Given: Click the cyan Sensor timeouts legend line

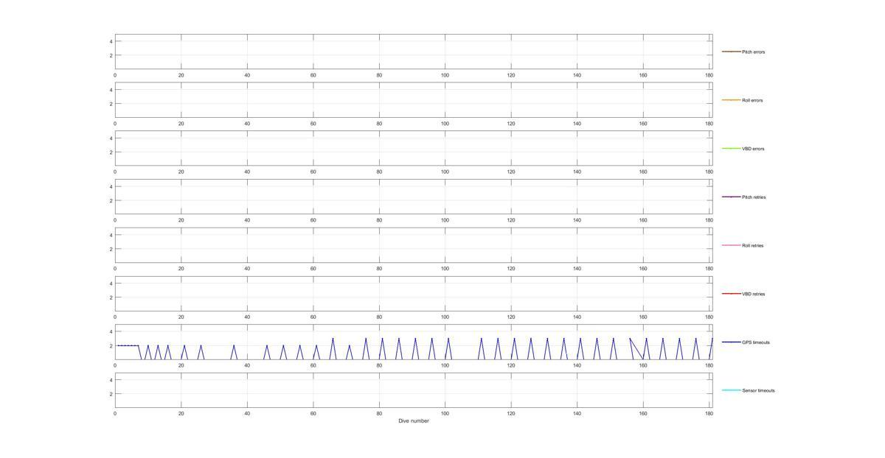Looking at the screenshot, I should (731, 390).
